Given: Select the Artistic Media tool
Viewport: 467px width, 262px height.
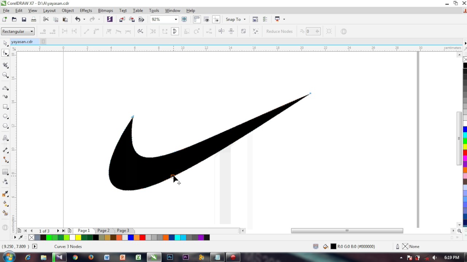Looking at the screenshot, I should tap(5, 97).
